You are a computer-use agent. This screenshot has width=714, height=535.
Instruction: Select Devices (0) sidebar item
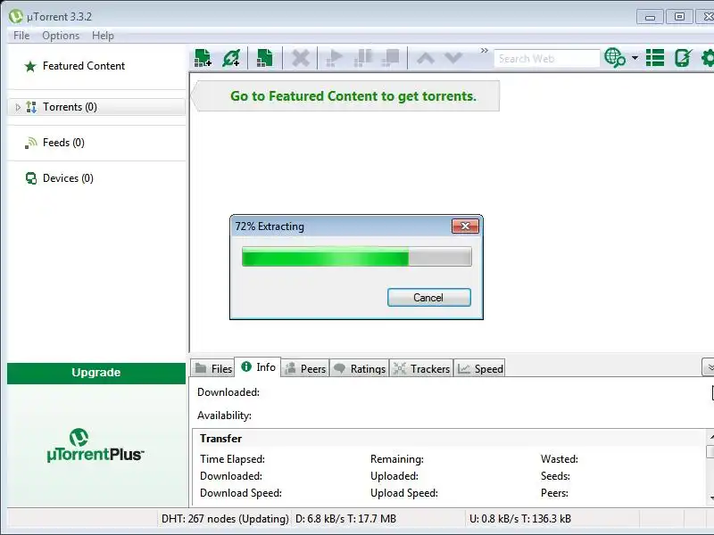point(68,178)
